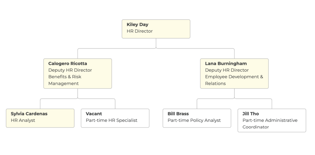This screenshot has height=155, width=315.
Task: Click the Part-time HR Specialist title
Action: (x=112, y=120)
